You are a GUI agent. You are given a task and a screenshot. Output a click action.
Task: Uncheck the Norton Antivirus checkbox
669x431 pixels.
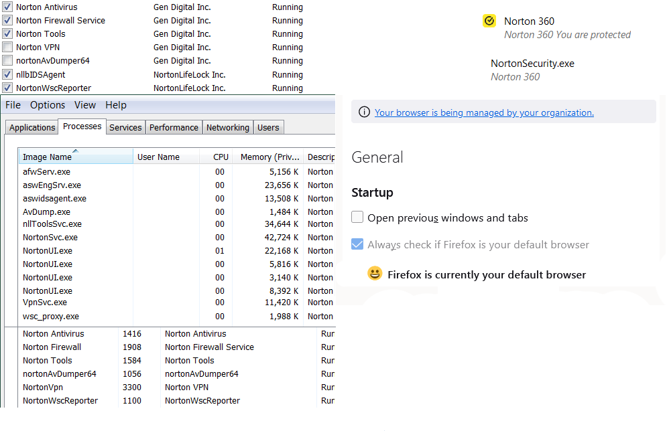(7, 7)
